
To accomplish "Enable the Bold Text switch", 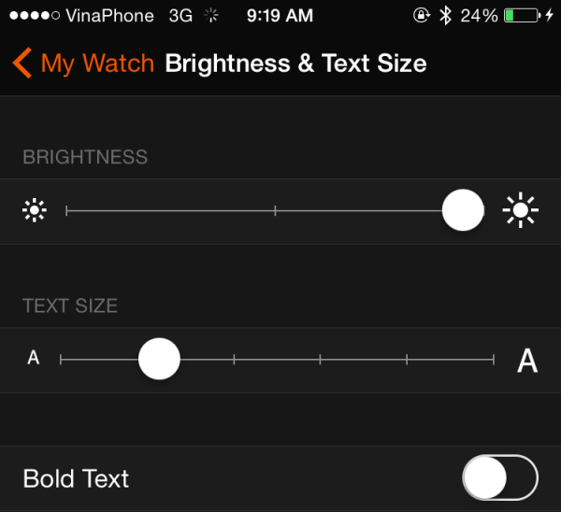I will click(500, 479).
